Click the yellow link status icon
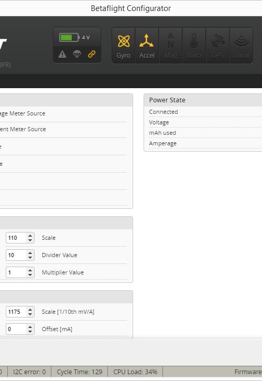The height and width of the screenshot is (381, 262). coord(92,54)
